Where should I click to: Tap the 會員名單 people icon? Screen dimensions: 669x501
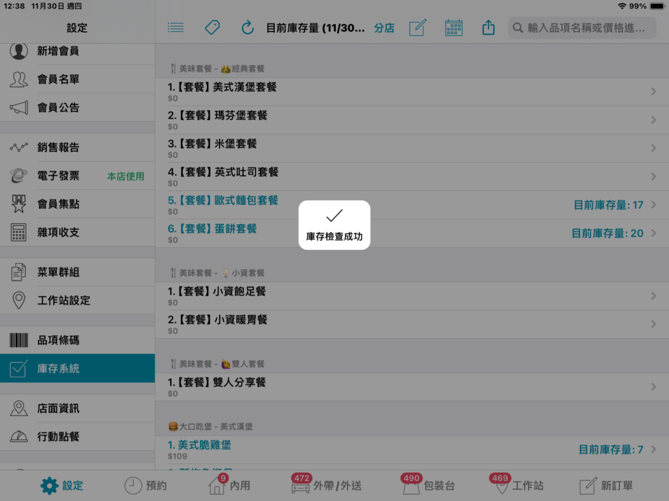coord(18,79)
